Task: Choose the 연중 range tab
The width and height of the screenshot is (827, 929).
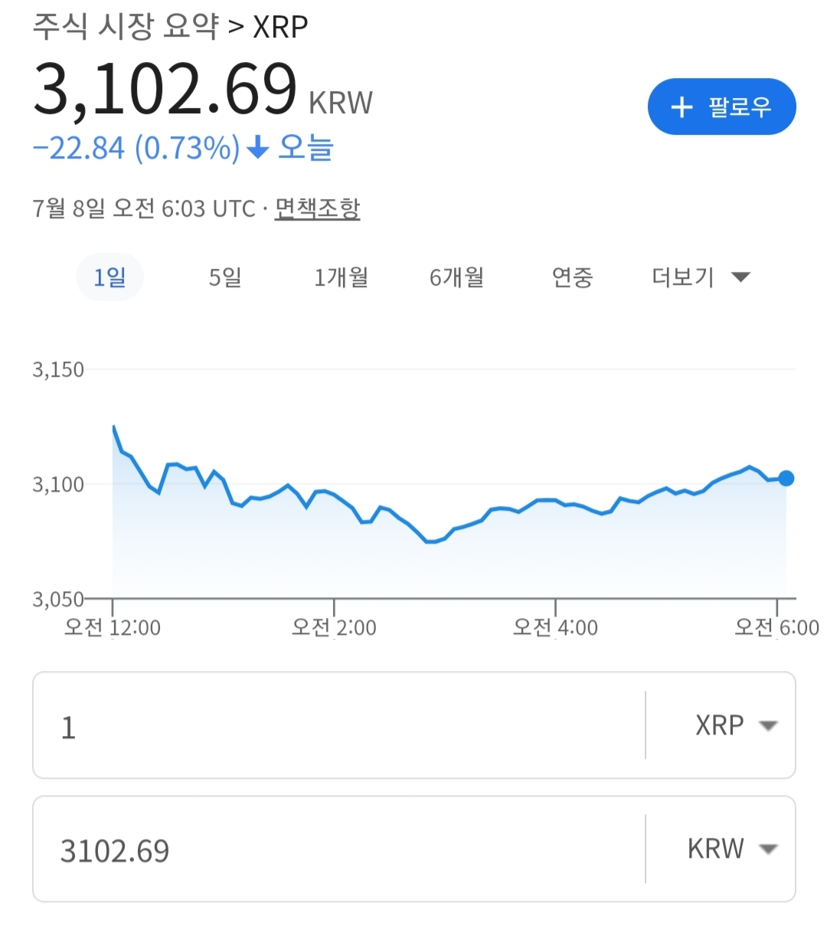Action: pos(572,276)
